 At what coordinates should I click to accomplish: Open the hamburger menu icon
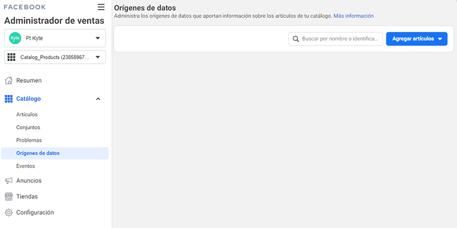pos(101,7)
